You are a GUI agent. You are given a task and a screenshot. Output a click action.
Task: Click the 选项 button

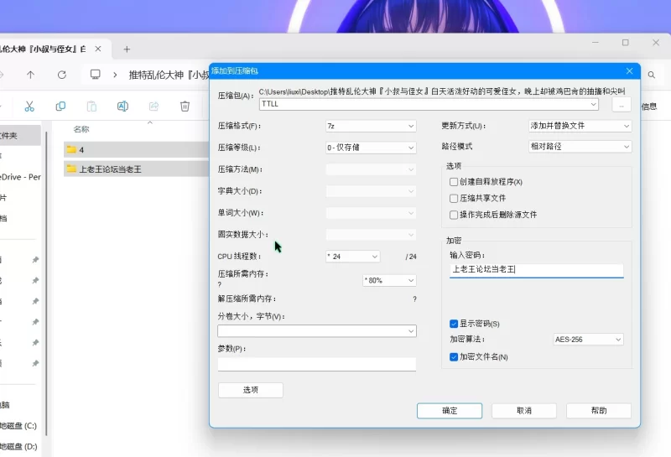click(250, 390)
